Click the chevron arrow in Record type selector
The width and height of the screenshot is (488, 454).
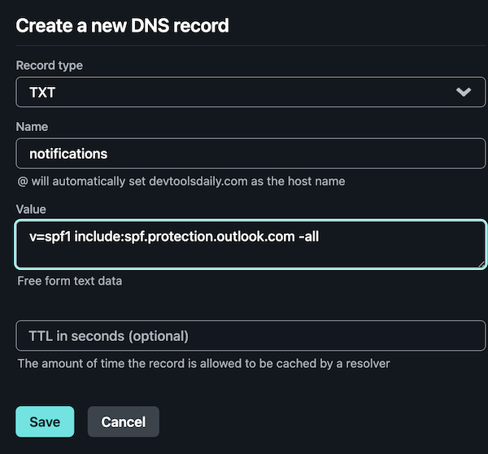point(464,92)
